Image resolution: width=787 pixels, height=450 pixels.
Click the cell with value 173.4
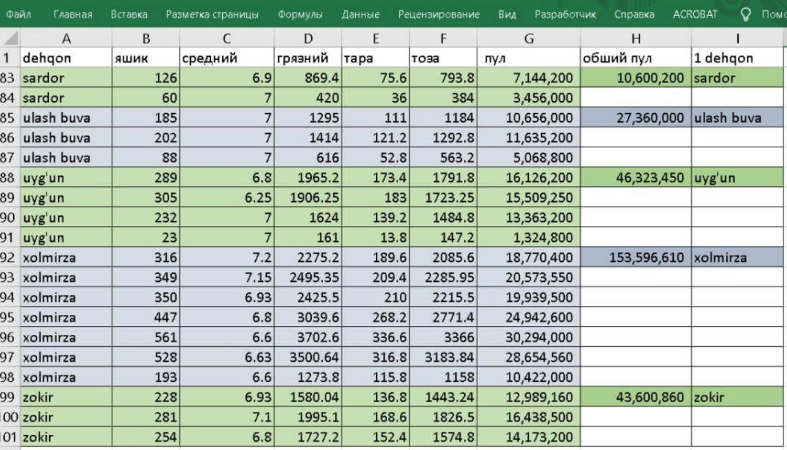point(375,178)
